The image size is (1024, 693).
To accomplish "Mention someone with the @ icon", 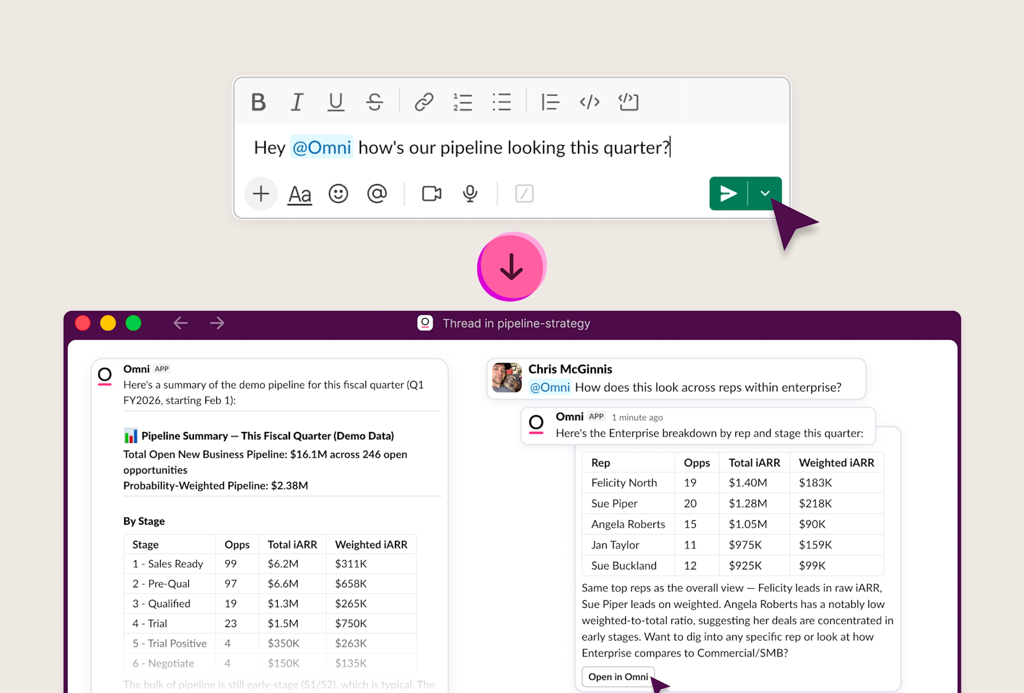I will tap(377, 193).
